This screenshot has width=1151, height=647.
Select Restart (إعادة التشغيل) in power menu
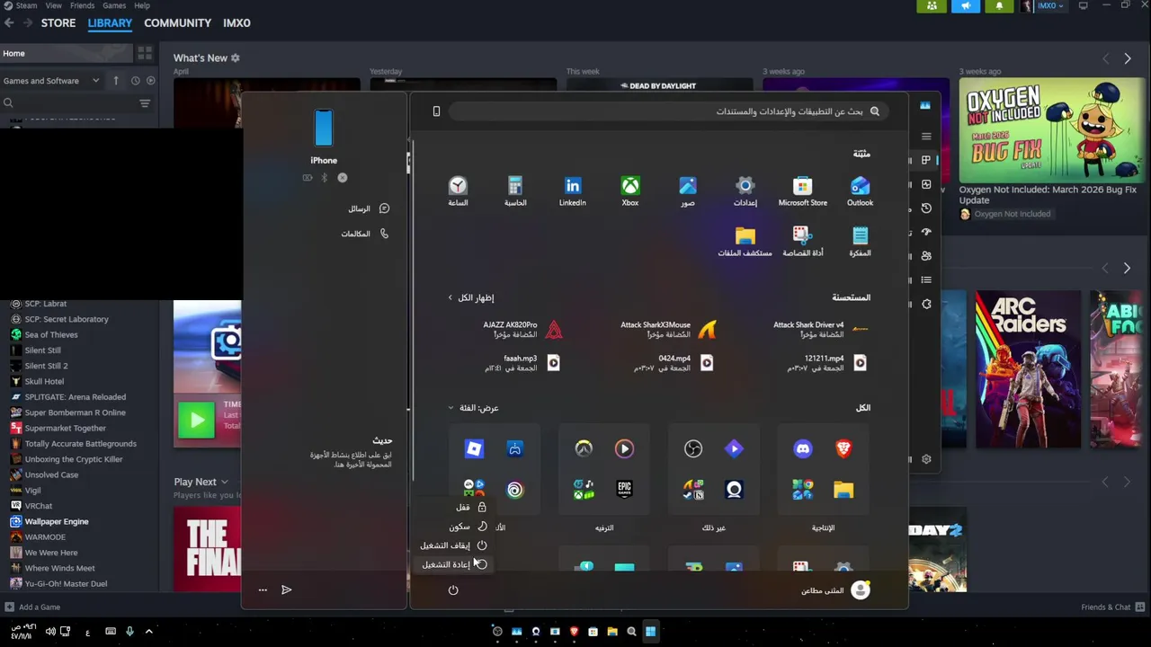point(453,564)
